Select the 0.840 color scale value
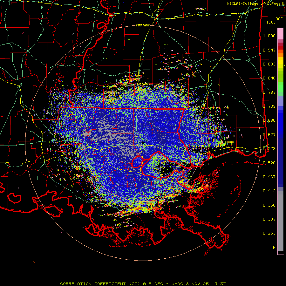The width and height of the screenshot is (286, 286). 269,78
